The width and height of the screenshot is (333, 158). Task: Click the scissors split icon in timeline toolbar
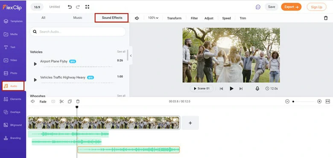point(61,102)
